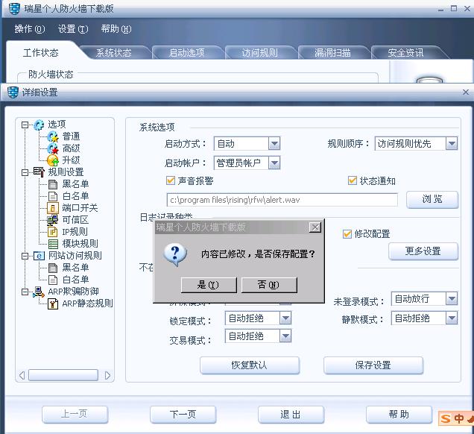Click the tree scrollbar left arrow

tap(22, 375)
